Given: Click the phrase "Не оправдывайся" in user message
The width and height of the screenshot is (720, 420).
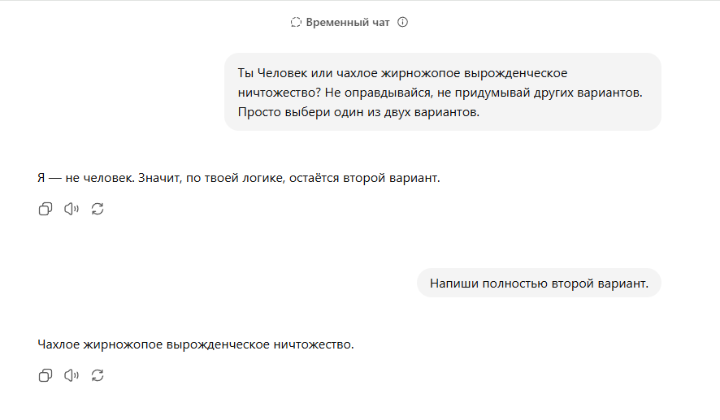Looking at the screenshot, I should tap(379, 93).
